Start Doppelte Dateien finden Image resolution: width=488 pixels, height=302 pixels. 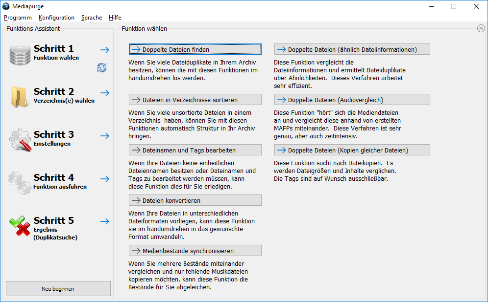tap(195, 49)
